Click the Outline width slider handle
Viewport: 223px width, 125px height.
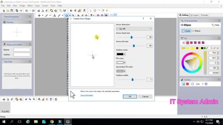point(132,80)
